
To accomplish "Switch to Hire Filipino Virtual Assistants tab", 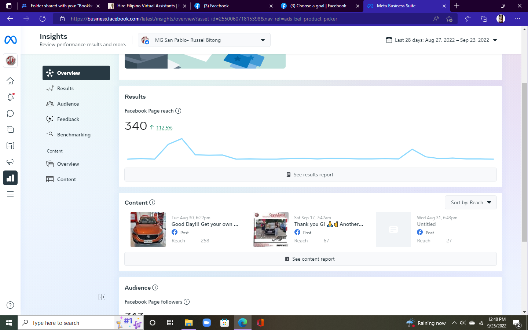I will (147, 6).
